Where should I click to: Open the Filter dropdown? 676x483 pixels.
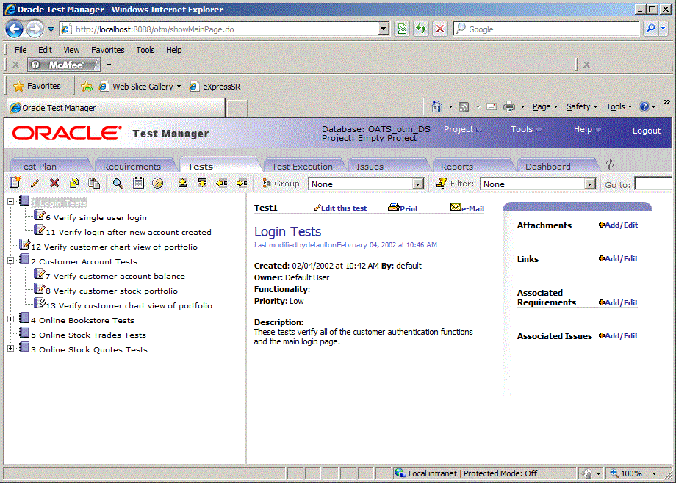[590, 184]
